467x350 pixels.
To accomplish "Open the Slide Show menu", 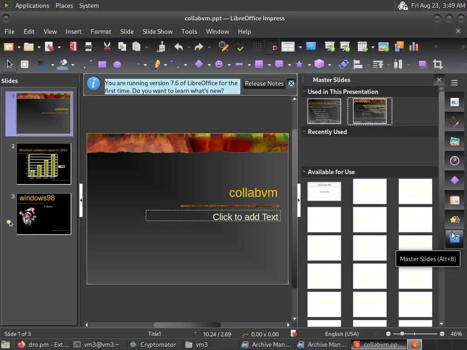I will point(157,31).
